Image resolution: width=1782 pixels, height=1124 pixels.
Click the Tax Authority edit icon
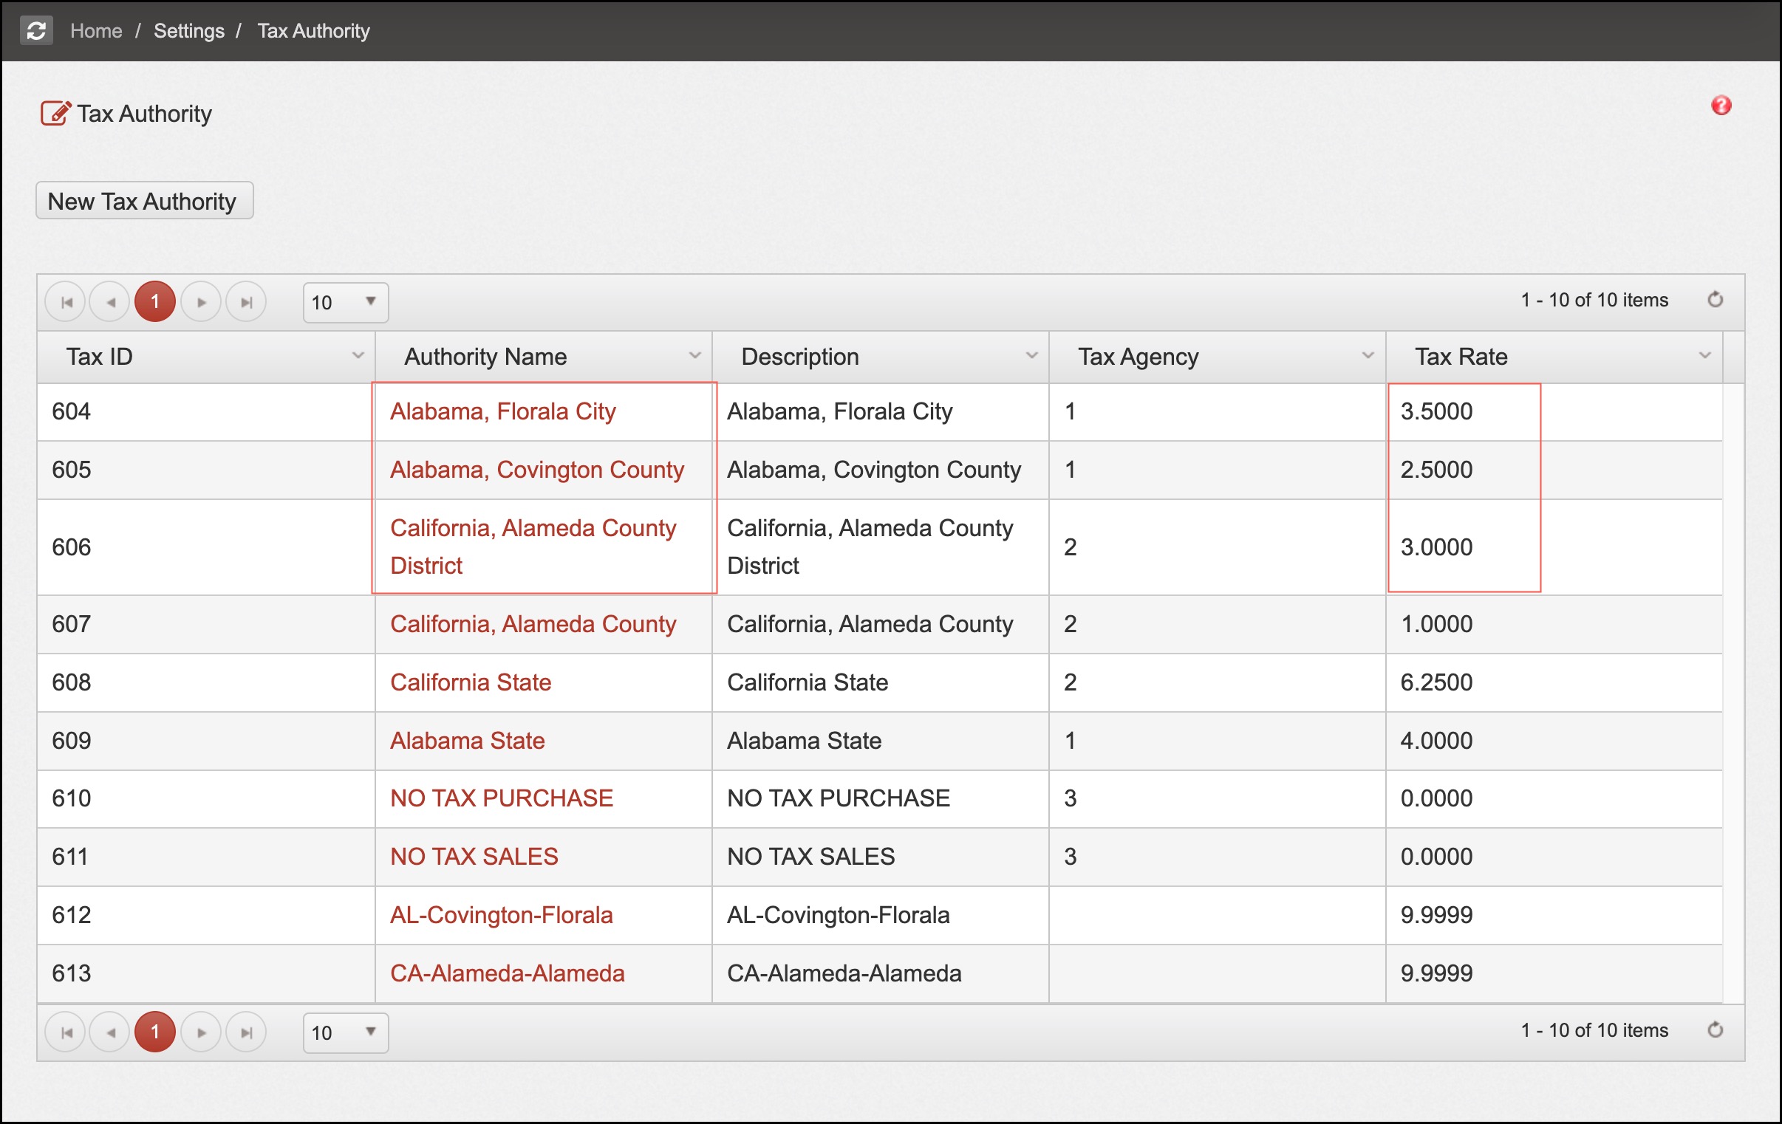click(x=55, y=113)
